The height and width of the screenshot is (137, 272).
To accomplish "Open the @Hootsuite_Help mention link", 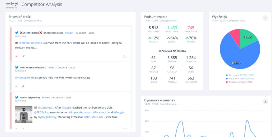I will click(x=26, y=77).
